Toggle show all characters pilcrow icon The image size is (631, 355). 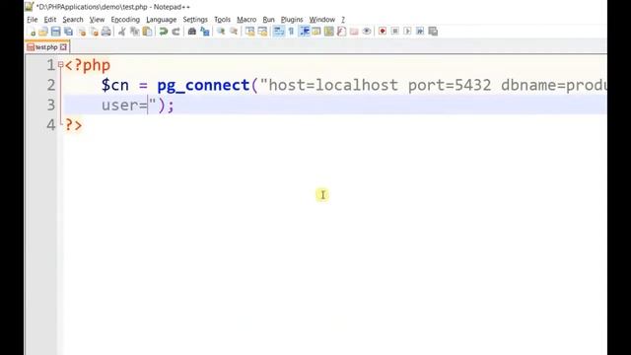[x=292, y=32]
